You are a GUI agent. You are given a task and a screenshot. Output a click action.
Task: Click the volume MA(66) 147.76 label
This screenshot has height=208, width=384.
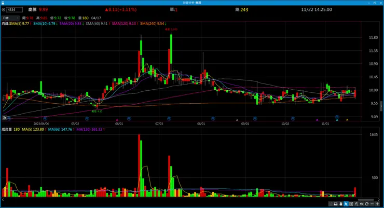coord(61,130)
